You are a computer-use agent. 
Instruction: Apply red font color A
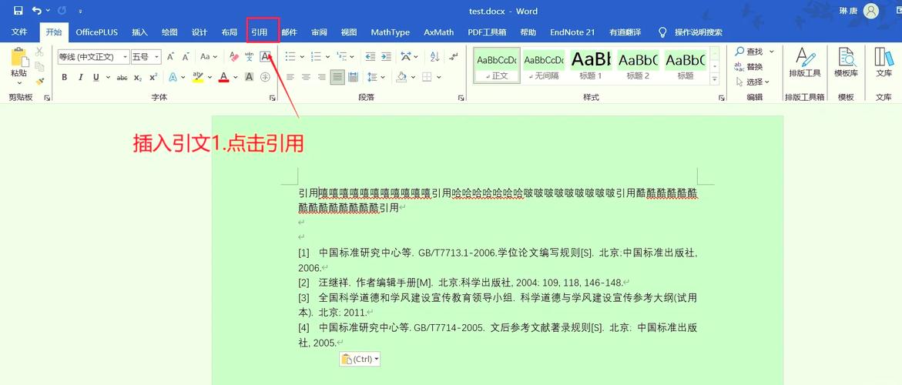point(224,77)
